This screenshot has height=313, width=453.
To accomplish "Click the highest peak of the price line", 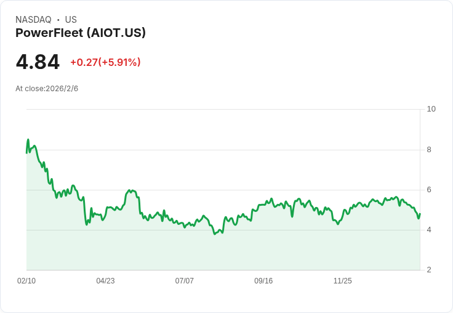I will tap(28, 140).
